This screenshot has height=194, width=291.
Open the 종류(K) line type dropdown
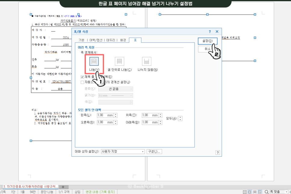pos(116,89)
